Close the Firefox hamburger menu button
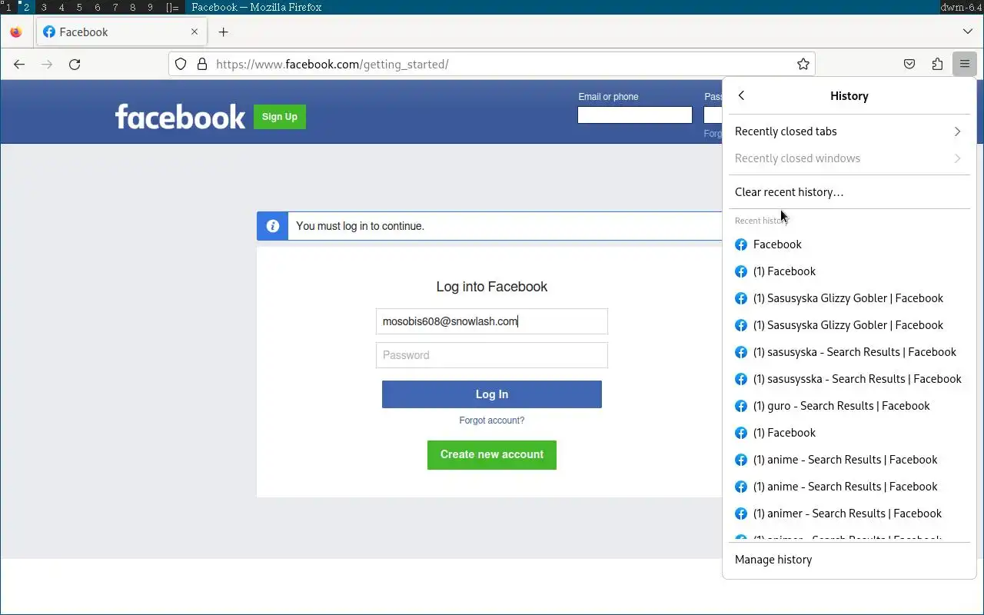 pyautogui.click(x=964, y=65)
